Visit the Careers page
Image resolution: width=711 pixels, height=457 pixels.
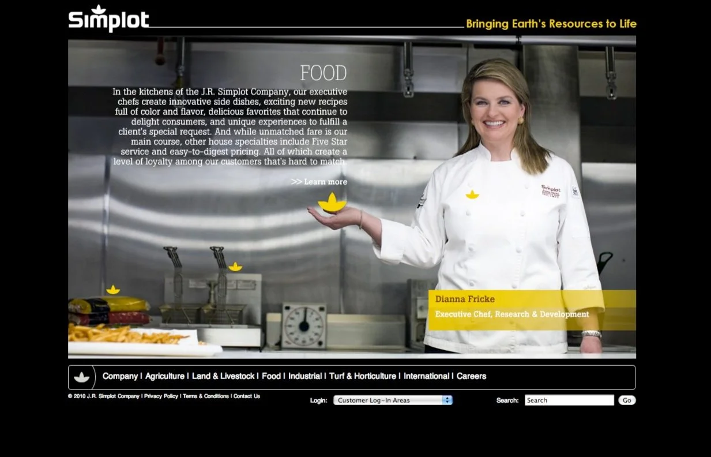click(471, 376)
